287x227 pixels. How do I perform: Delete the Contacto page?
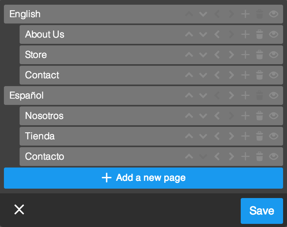259,157
